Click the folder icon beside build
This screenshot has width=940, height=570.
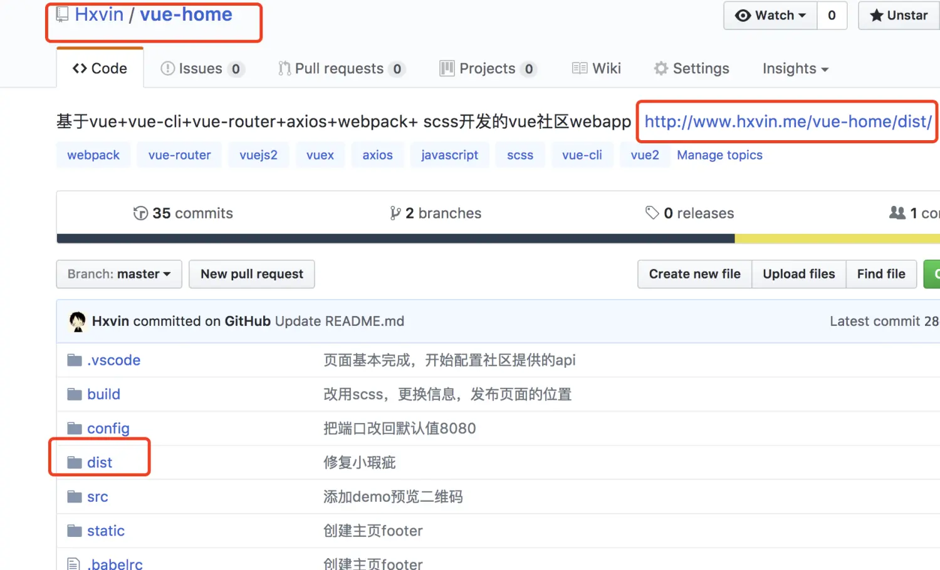pos(75,394)
